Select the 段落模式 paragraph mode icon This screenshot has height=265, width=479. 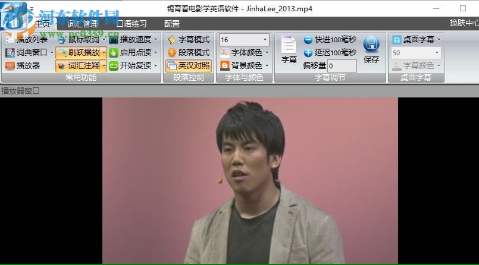[172, 53]
